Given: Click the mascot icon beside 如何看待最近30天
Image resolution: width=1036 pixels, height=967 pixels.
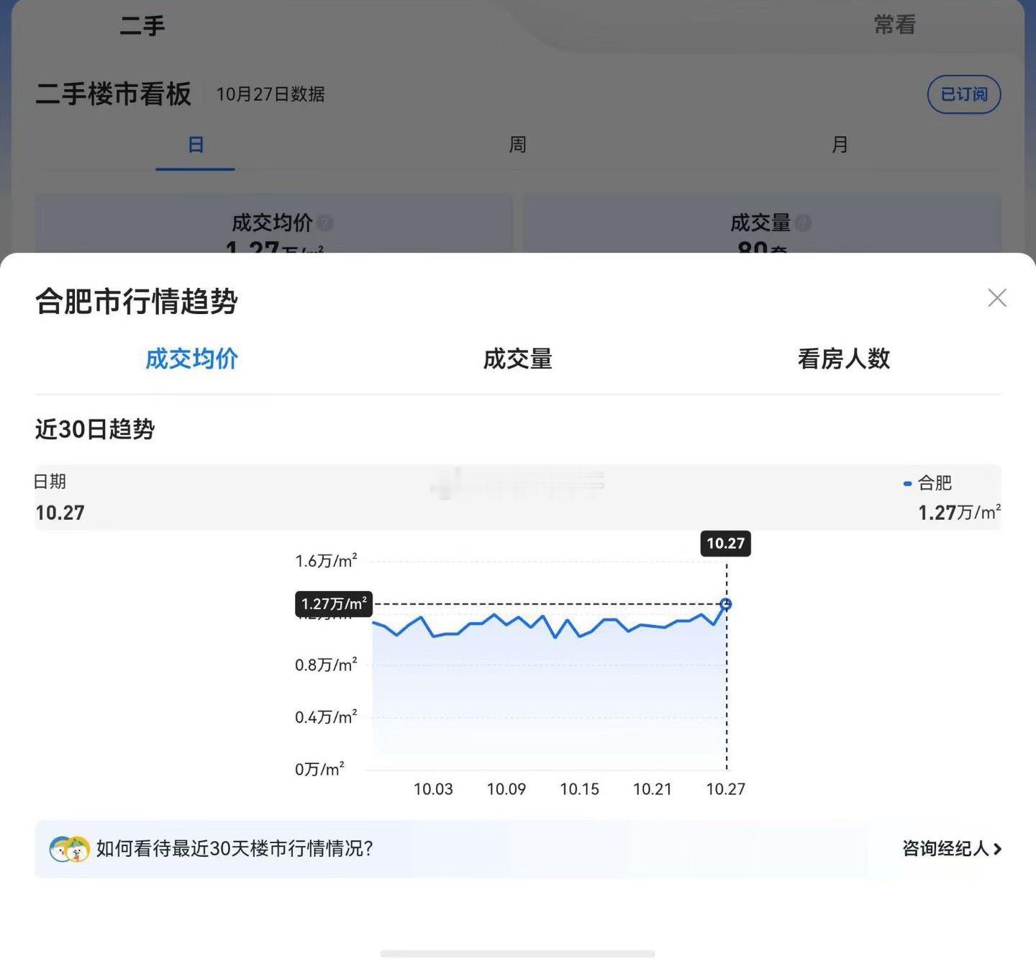Looking at the screenshot, I should click(69, 849).
